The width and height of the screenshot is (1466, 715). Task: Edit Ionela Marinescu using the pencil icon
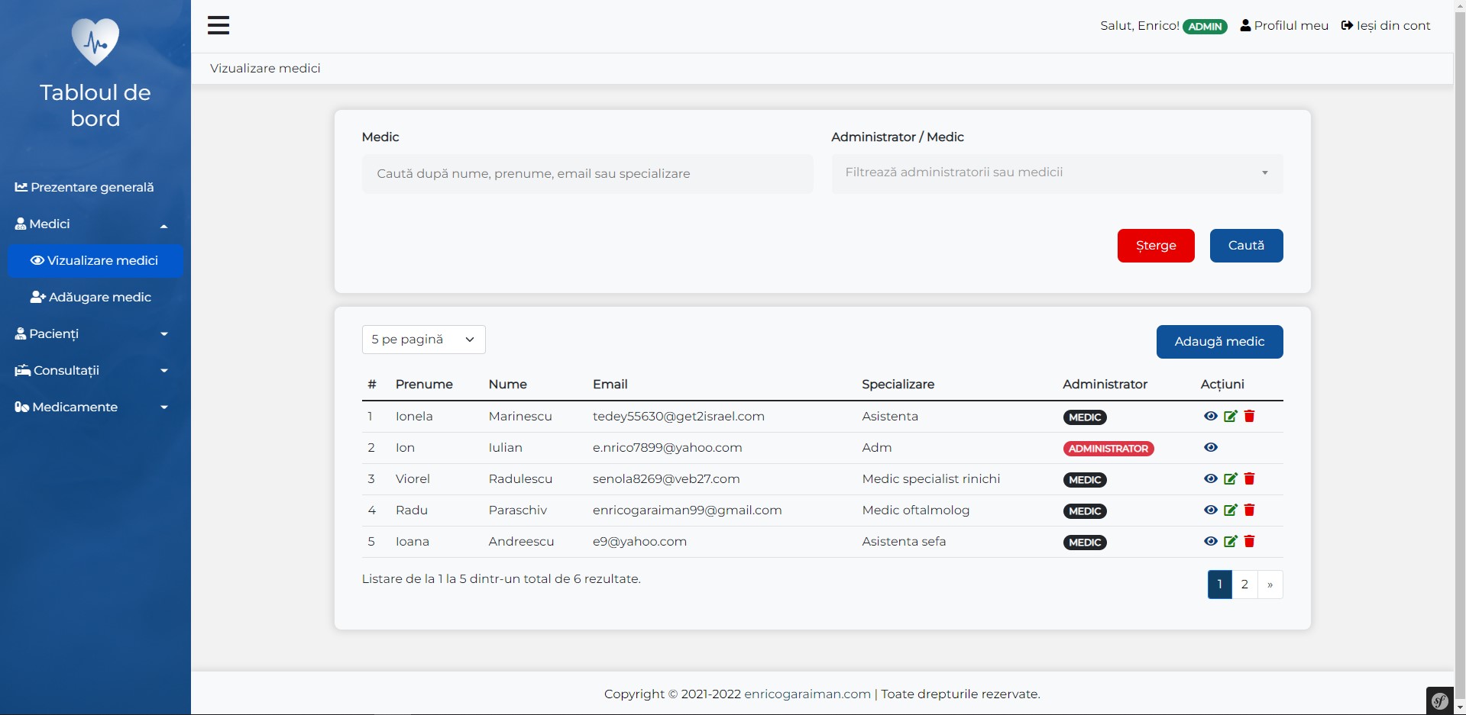point(1230,416)
